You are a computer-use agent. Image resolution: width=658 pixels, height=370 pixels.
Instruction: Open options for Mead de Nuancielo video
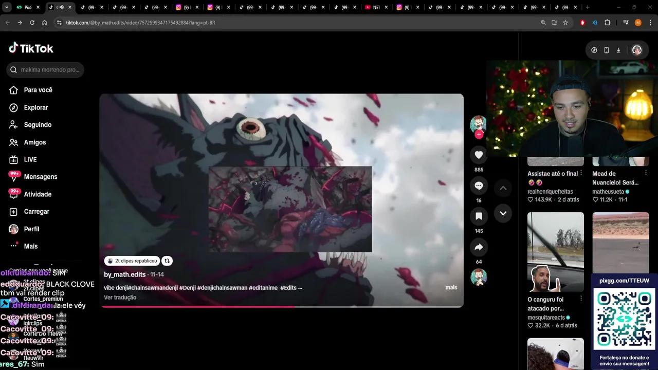(x=646, y=173)
